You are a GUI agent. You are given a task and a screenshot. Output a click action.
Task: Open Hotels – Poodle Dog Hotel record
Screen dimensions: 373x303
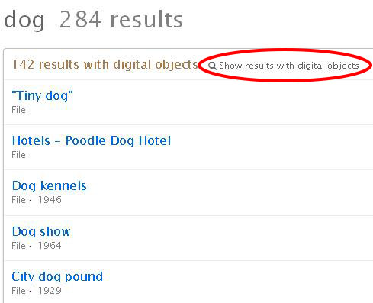point(92,140)
